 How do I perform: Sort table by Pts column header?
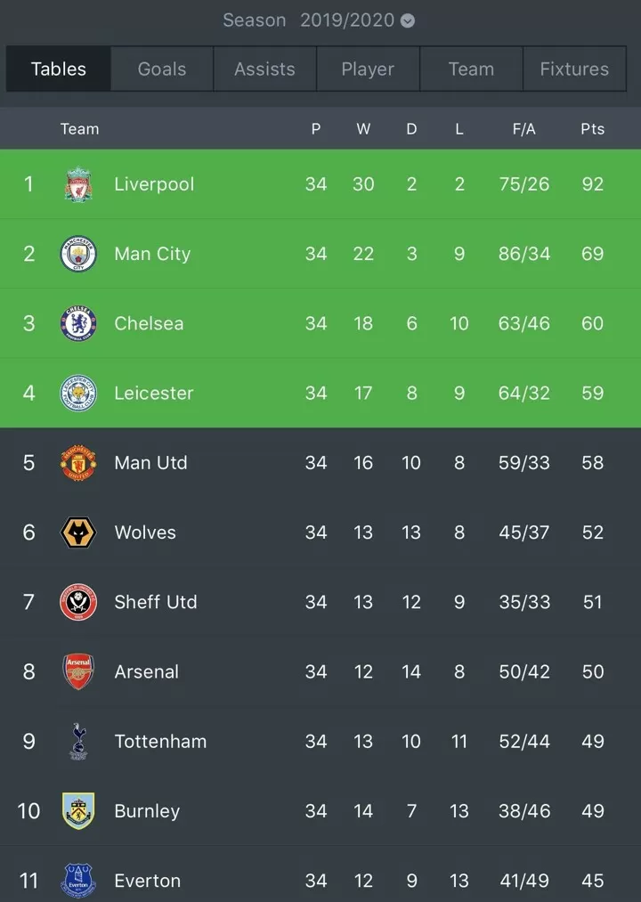pos(592,129)
